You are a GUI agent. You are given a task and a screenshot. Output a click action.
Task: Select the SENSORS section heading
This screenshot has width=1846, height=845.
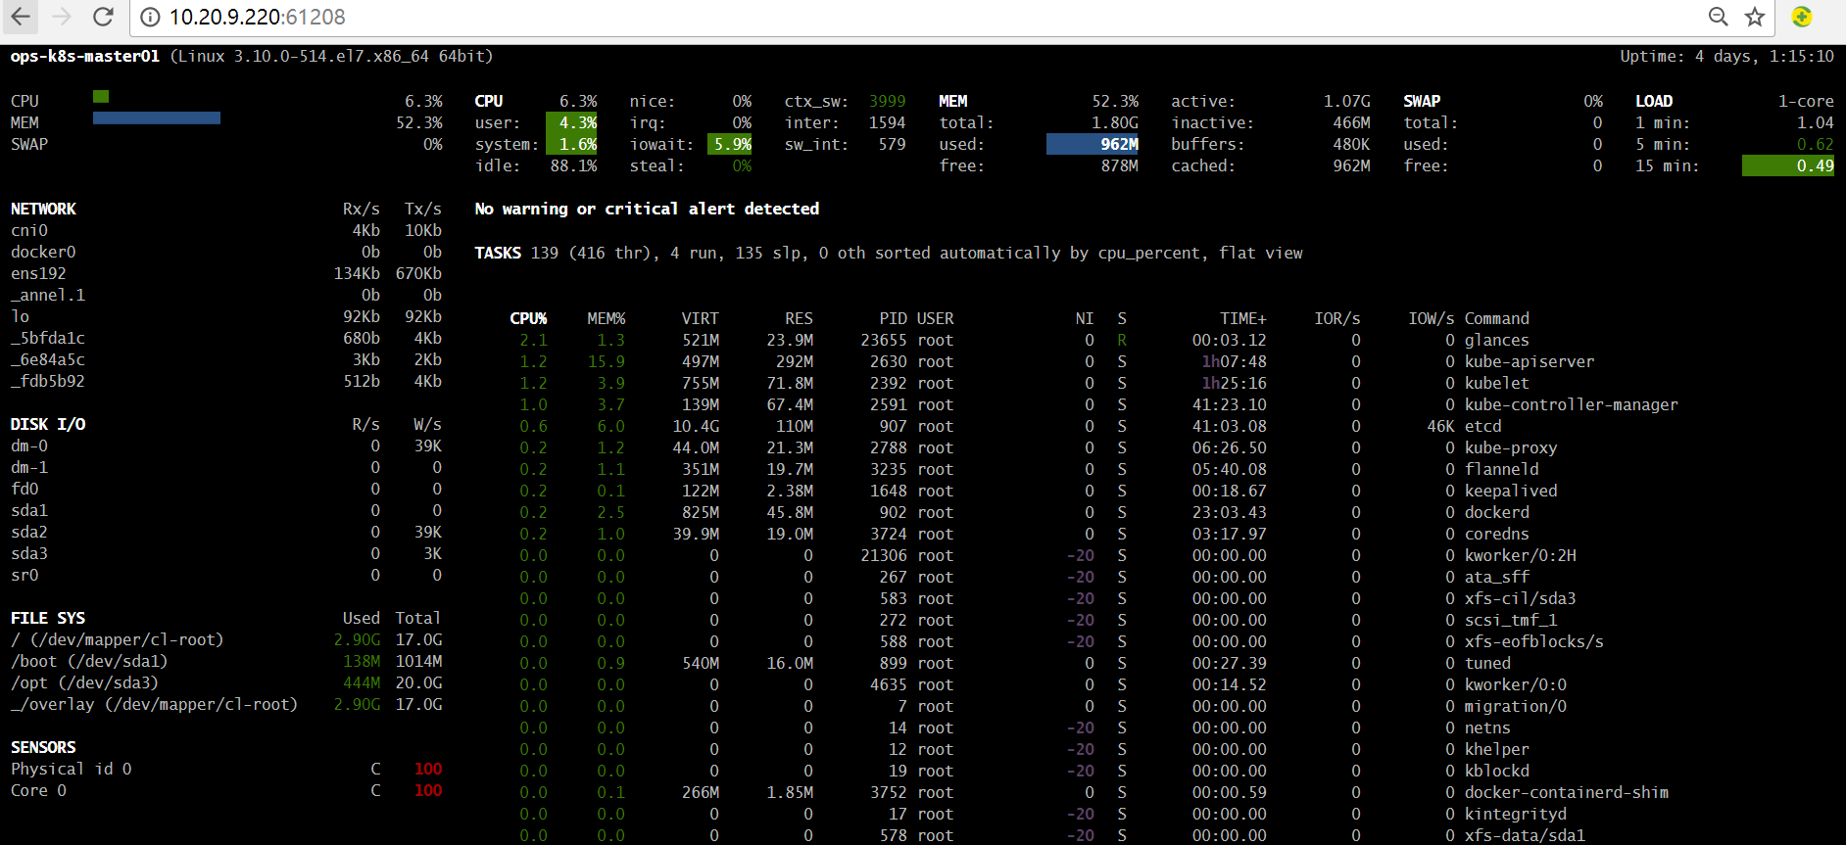click(x=43, y=747)
